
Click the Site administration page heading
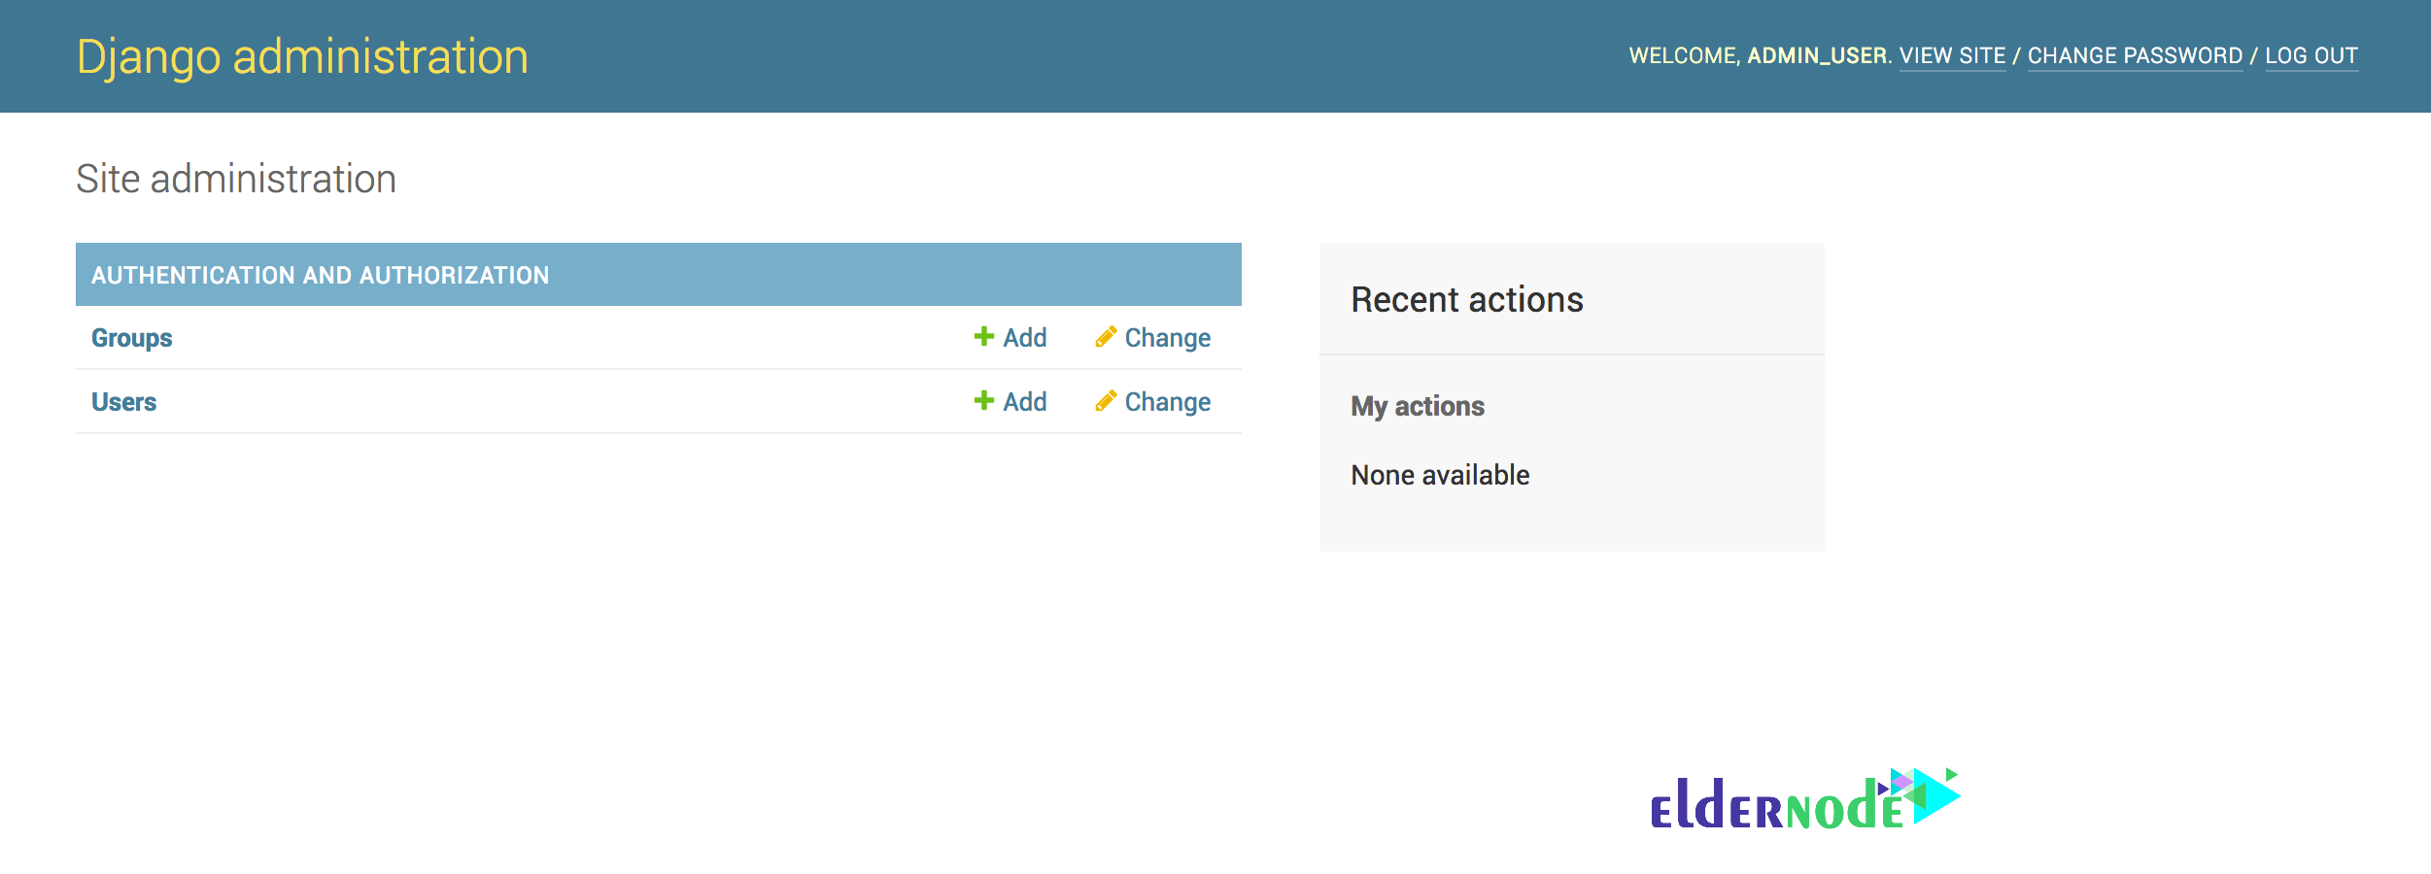236,179
